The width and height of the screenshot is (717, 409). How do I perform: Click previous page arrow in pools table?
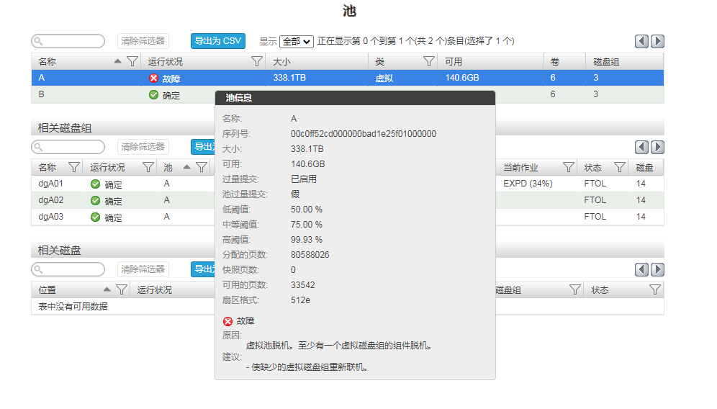coord(641,41)
